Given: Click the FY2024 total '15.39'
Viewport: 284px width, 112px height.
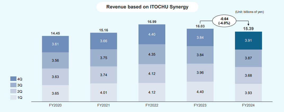Looking at the screenshot, I should [x=248, y=29].
